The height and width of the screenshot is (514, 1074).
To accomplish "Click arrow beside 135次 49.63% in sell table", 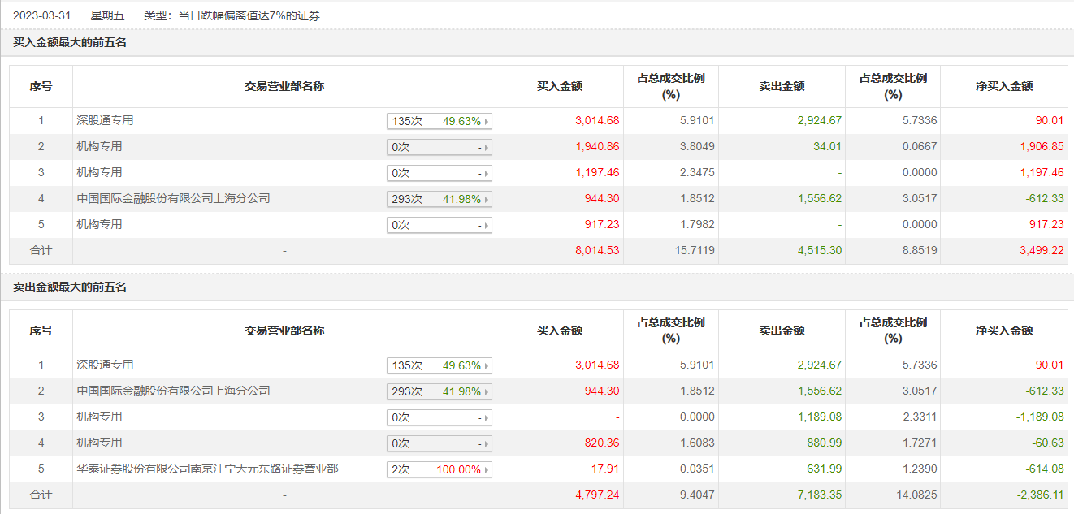I will point(487,366).
